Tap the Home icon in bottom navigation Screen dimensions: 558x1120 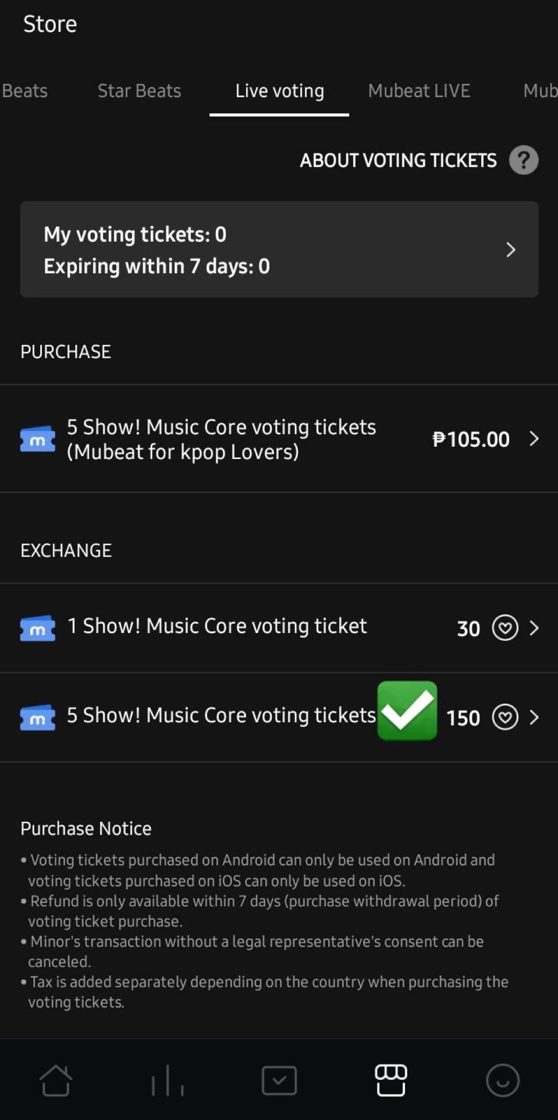click(x=56, y=1080)
